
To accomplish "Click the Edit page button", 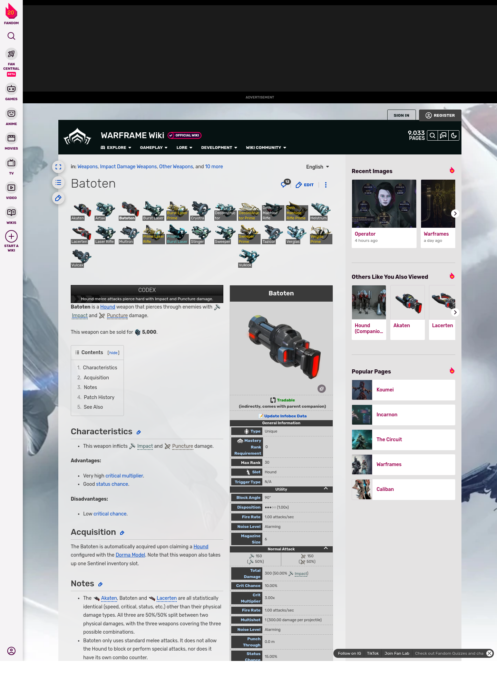I will 305,185.
